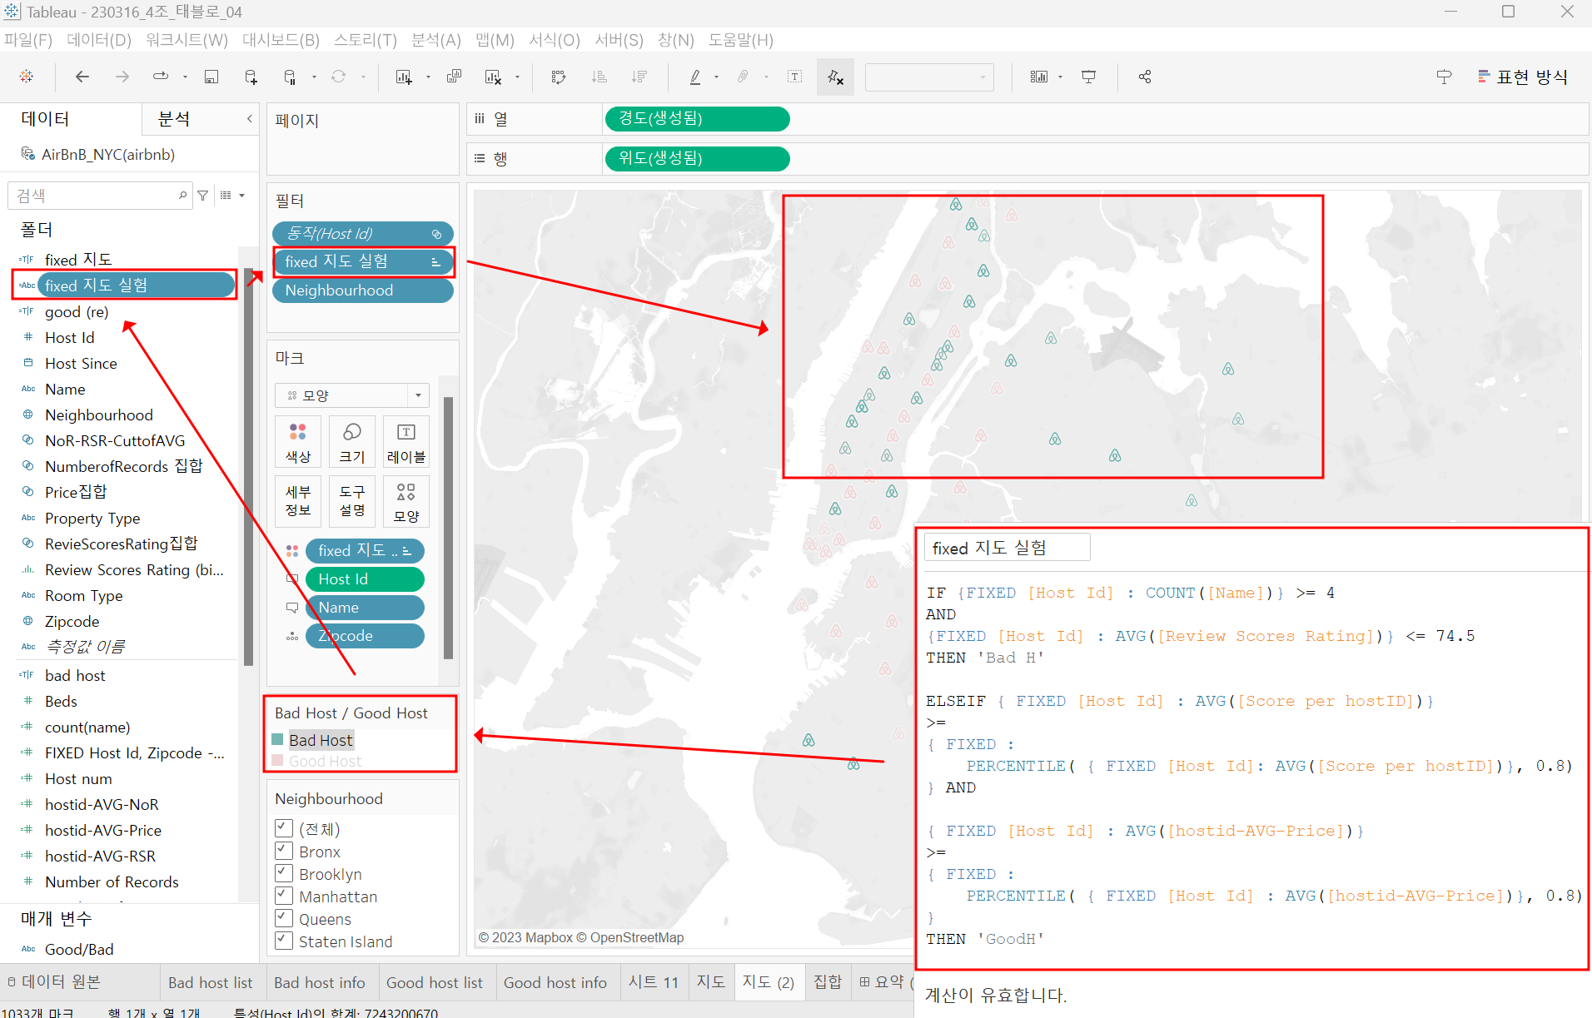Click the Good Host pink legend swatch
Screen dimensions: 1592x1018
pos(278,761)
